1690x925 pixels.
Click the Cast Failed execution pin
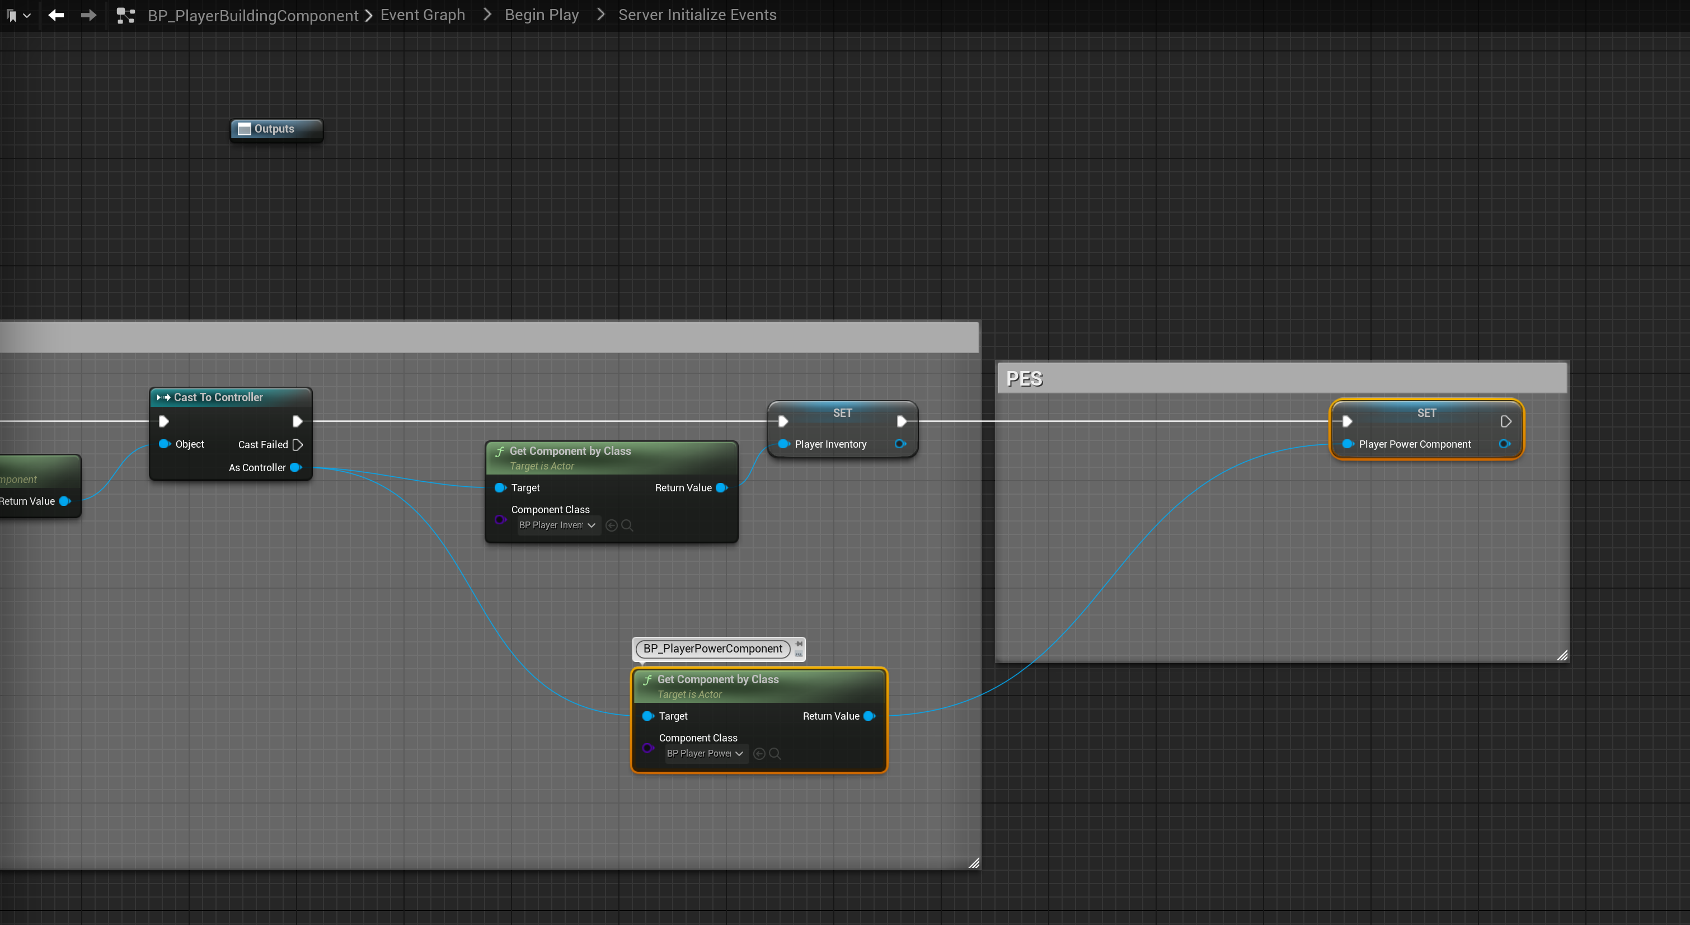tap(297, 444)
